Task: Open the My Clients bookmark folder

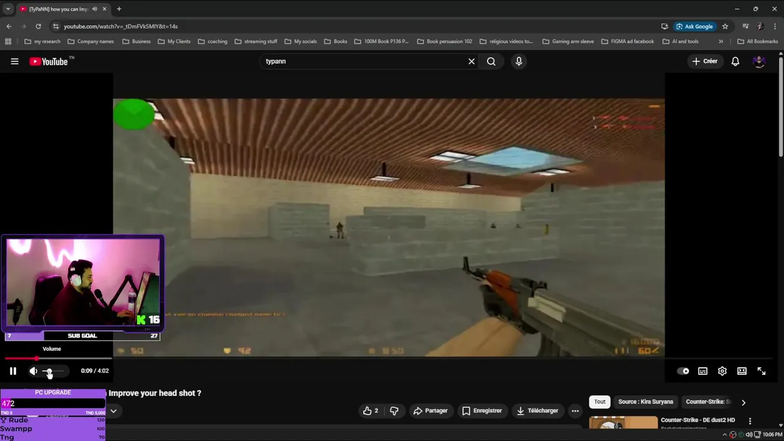Action: 174,42
